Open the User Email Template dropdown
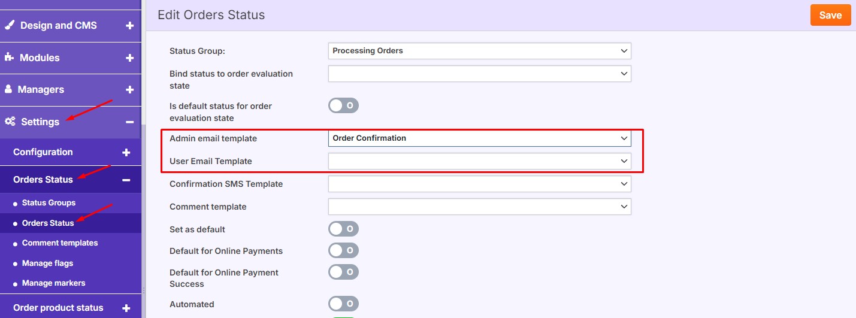856x318 pixels. pos(479,161)
